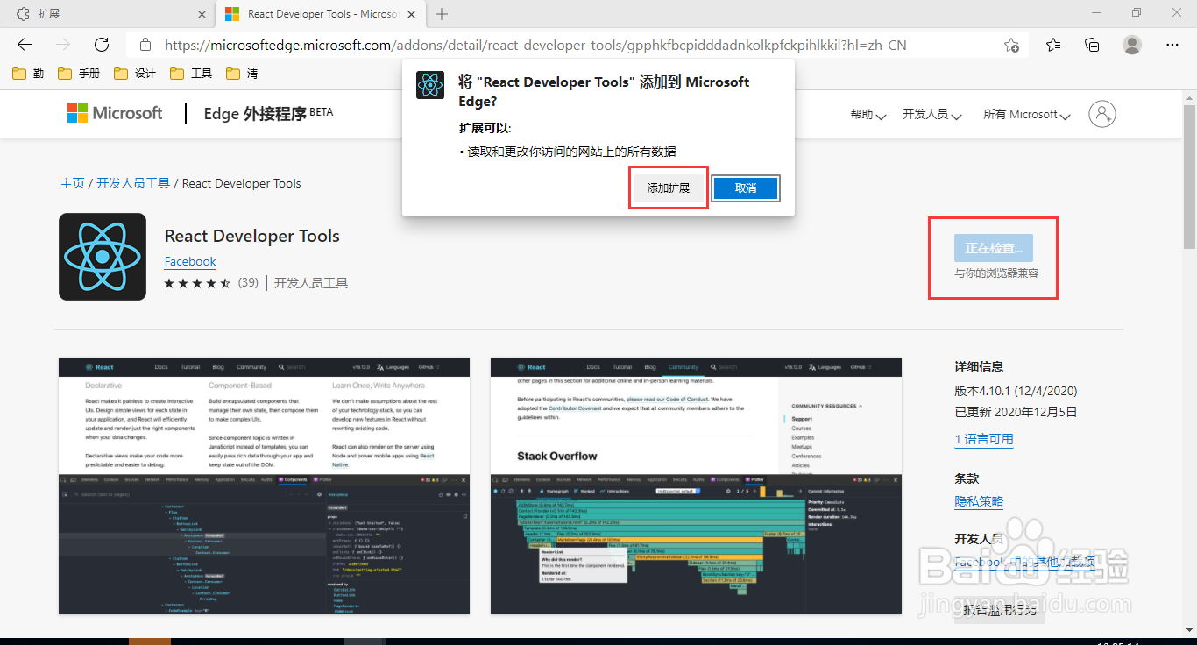This screenshot has width=1197, height=645.
Task: Expand the 所有 Microsoft dropdown
Action: click(x=1026, y=115)
